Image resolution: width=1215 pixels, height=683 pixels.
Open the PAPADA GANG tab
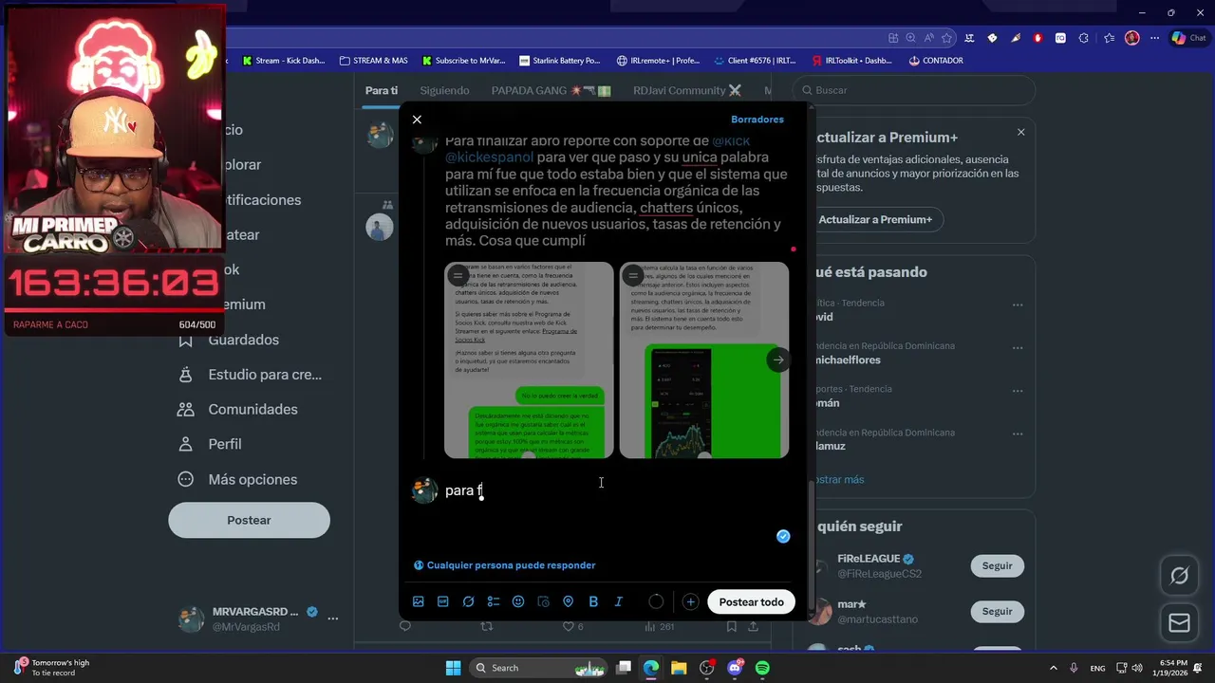tap(551, 90)
